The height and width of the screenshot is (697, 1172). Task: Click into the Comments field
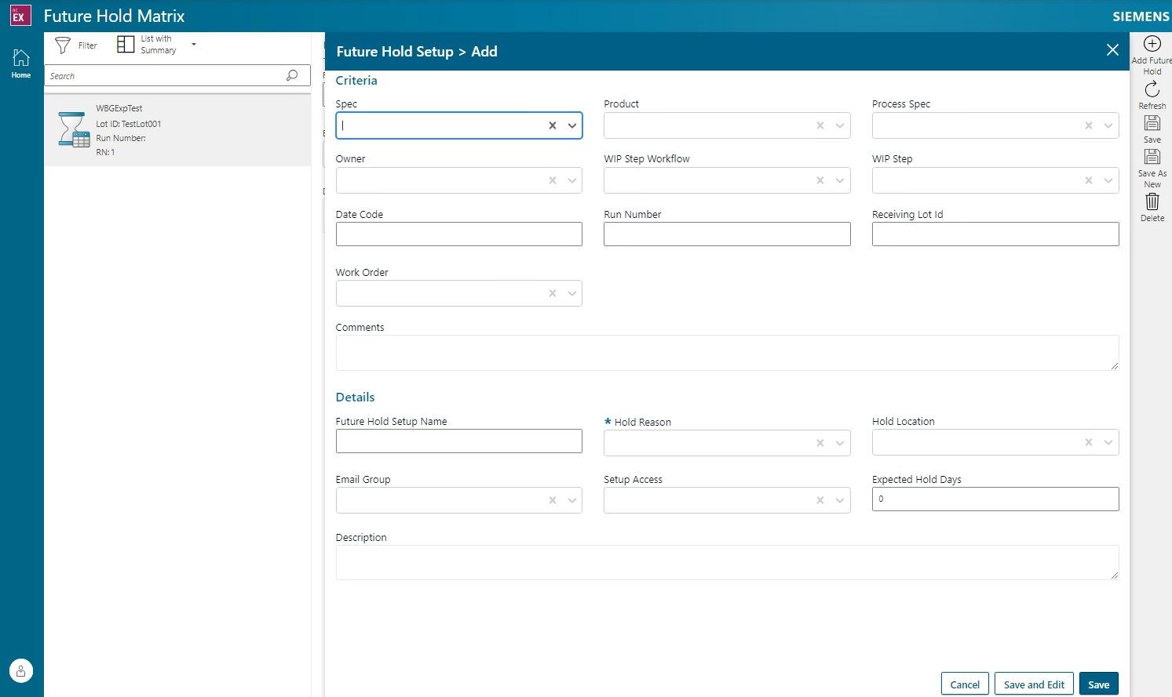click(x=726, y=352)
